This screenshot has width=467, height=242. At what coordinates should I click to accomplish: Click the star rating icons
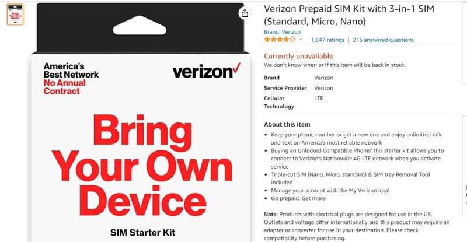[x=280, y=40]
